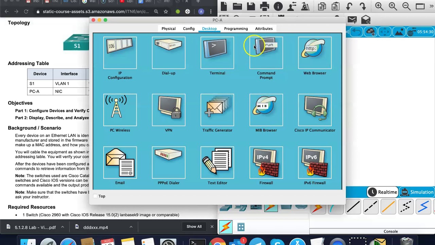
Task: Click Open folder icon in Packet Tracer toolbar
Action: tap(237, 6)
